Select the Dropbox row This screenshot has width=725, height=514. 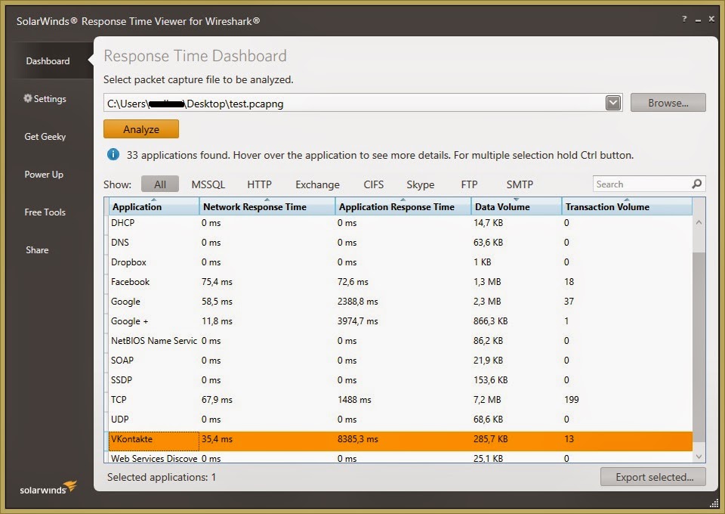pyautogui.click(x=400, y=262)
